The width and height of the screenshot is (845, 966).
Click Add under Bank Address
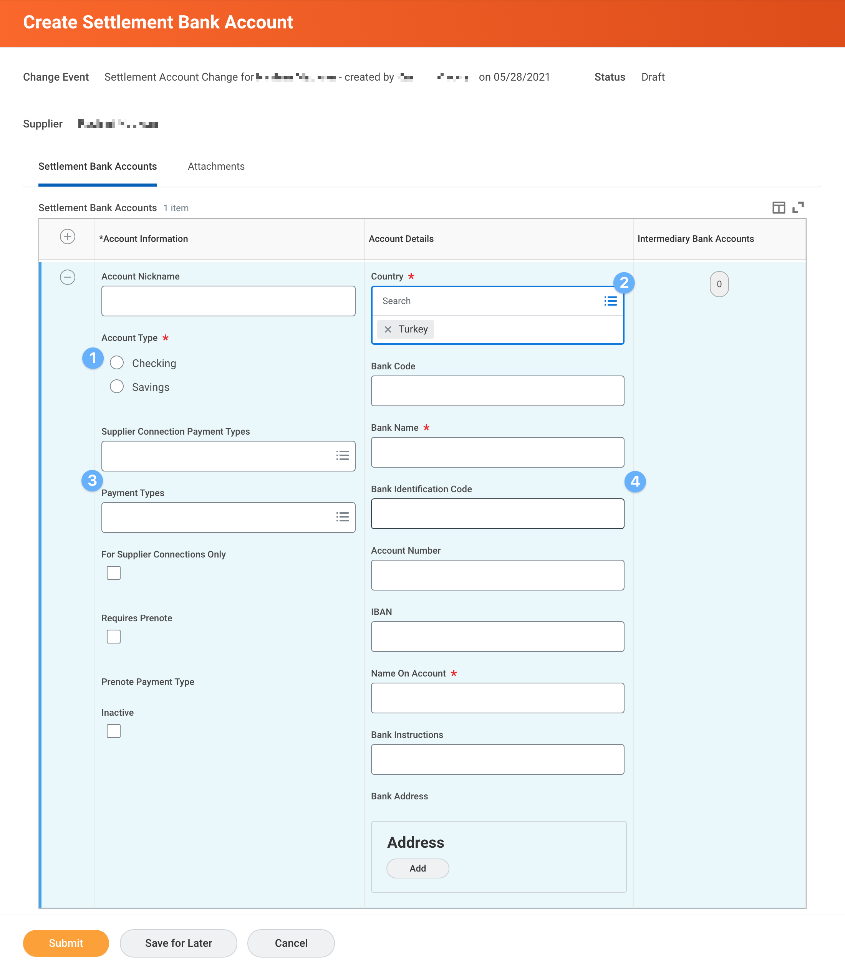click(x=417, y=868)
